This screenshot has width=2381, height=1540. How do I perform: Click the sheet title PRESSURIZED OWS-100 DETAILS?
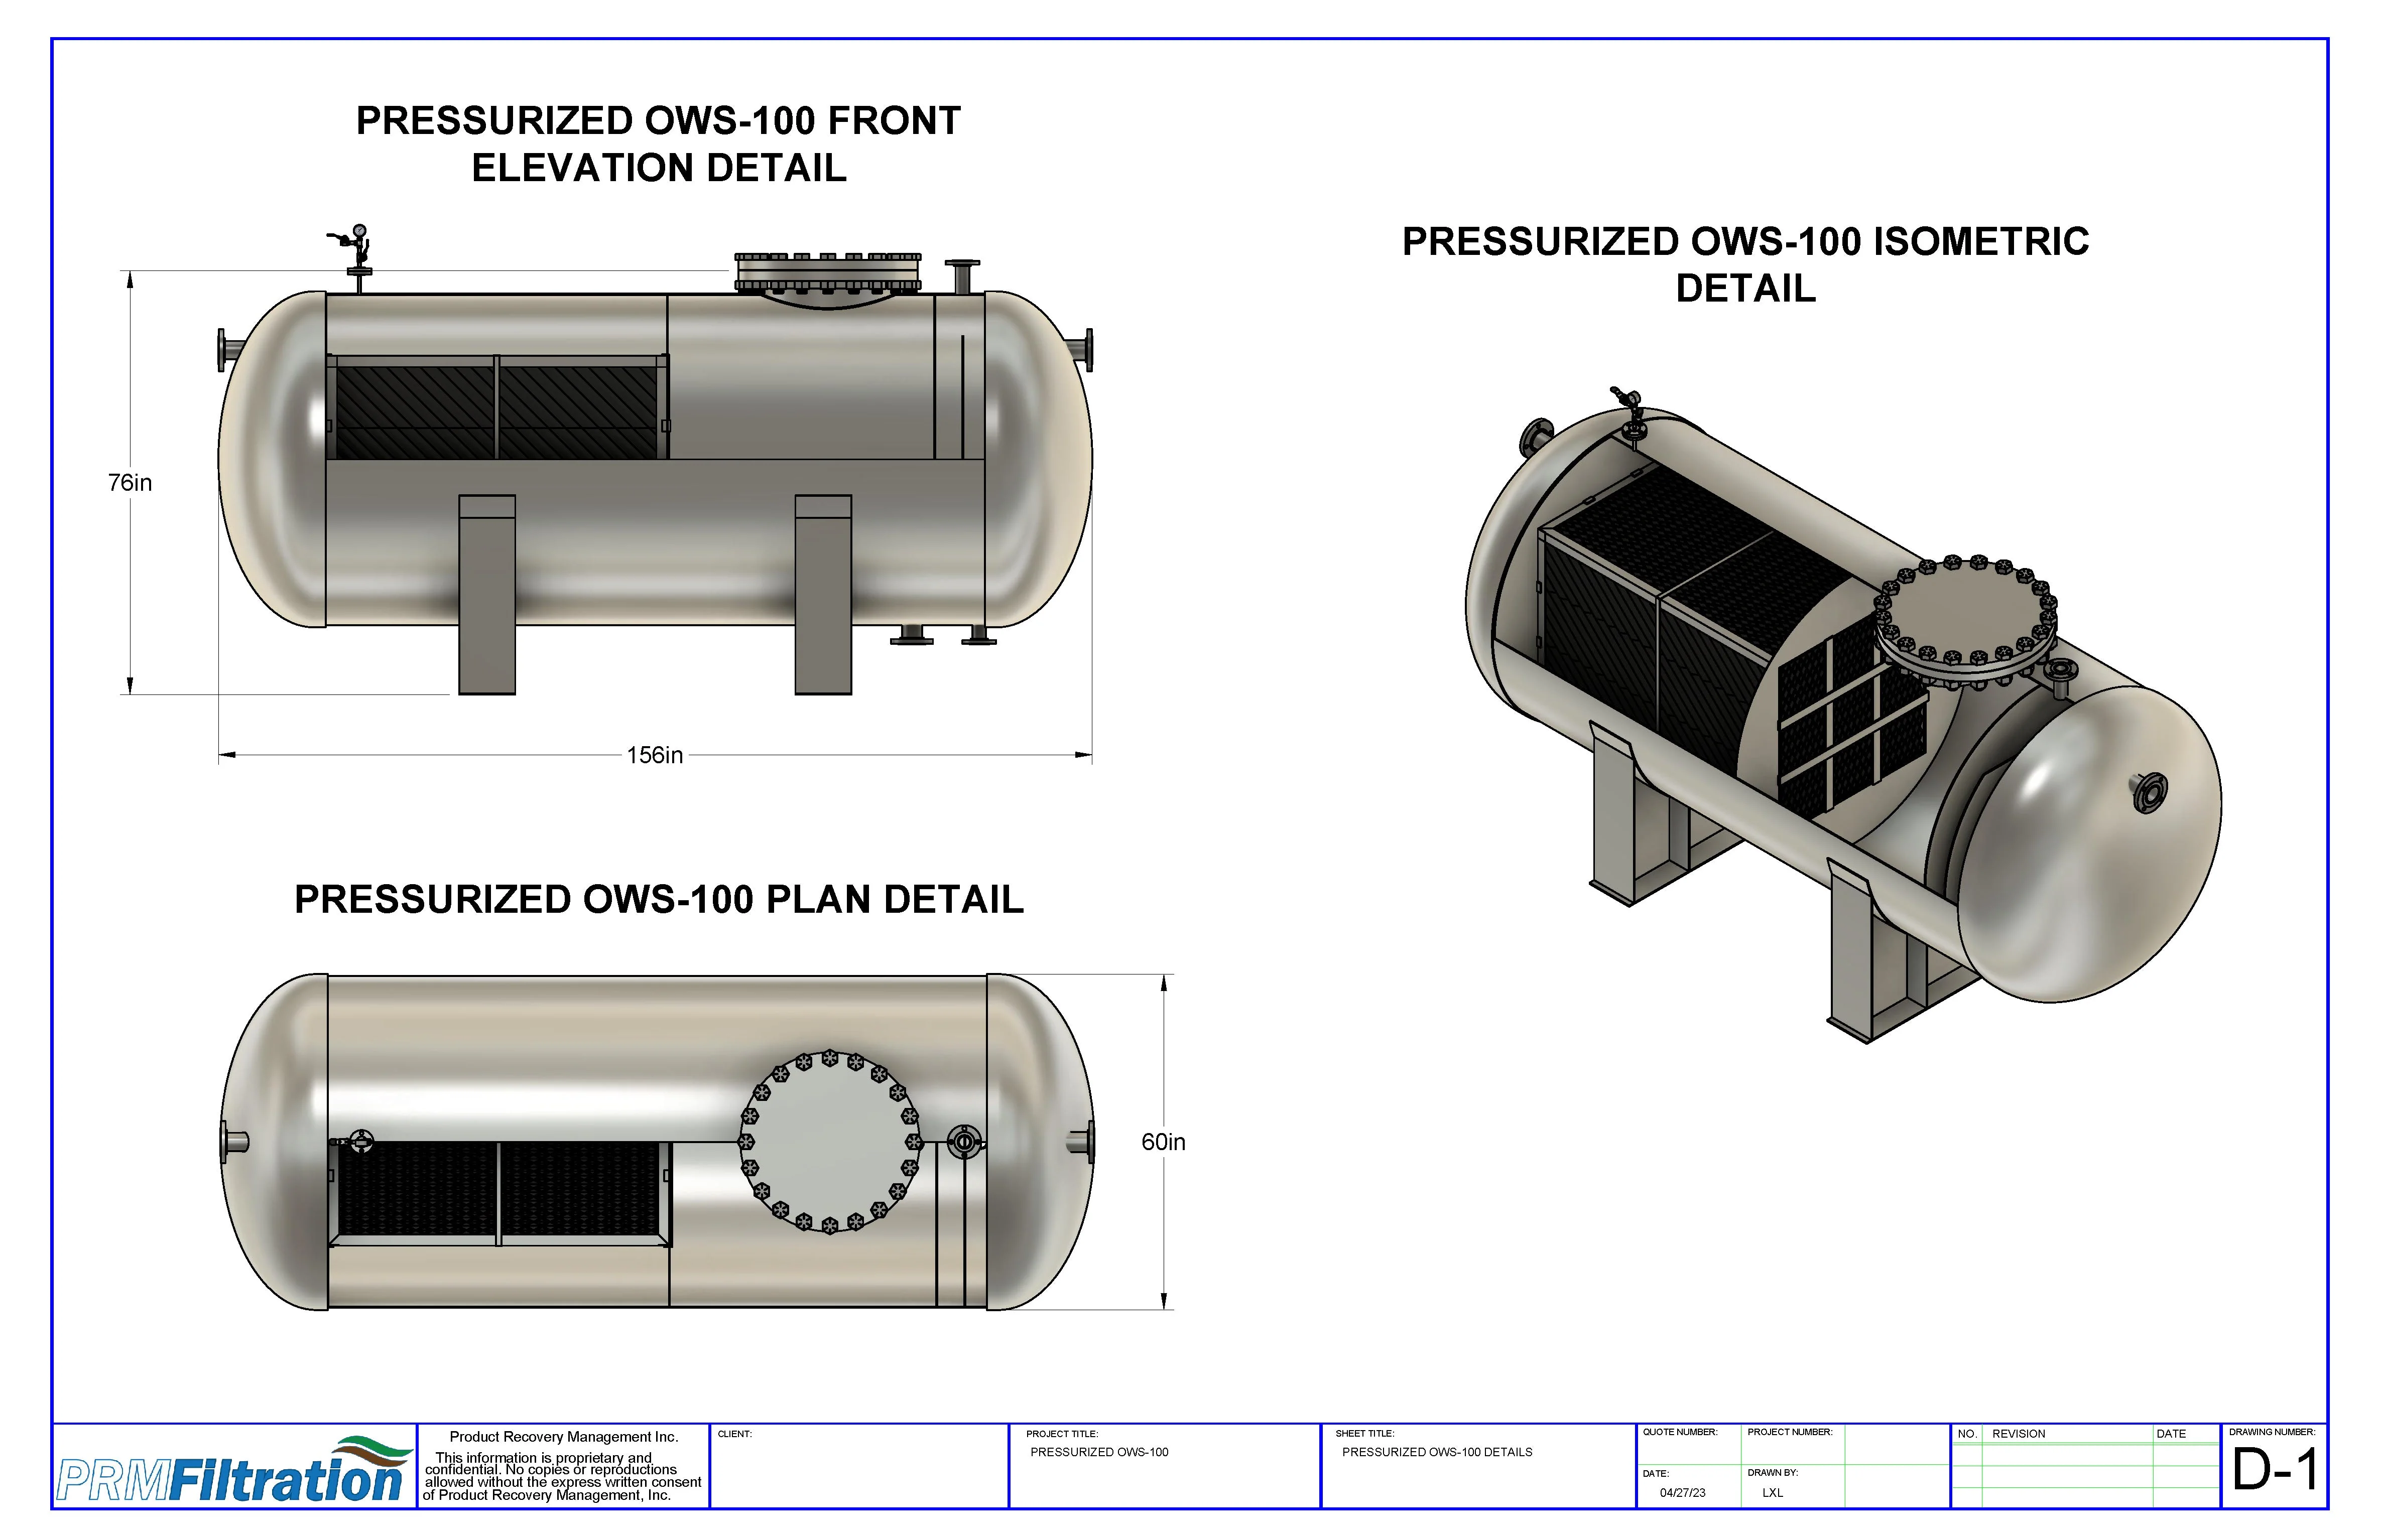click(x=1437, y=1452)
